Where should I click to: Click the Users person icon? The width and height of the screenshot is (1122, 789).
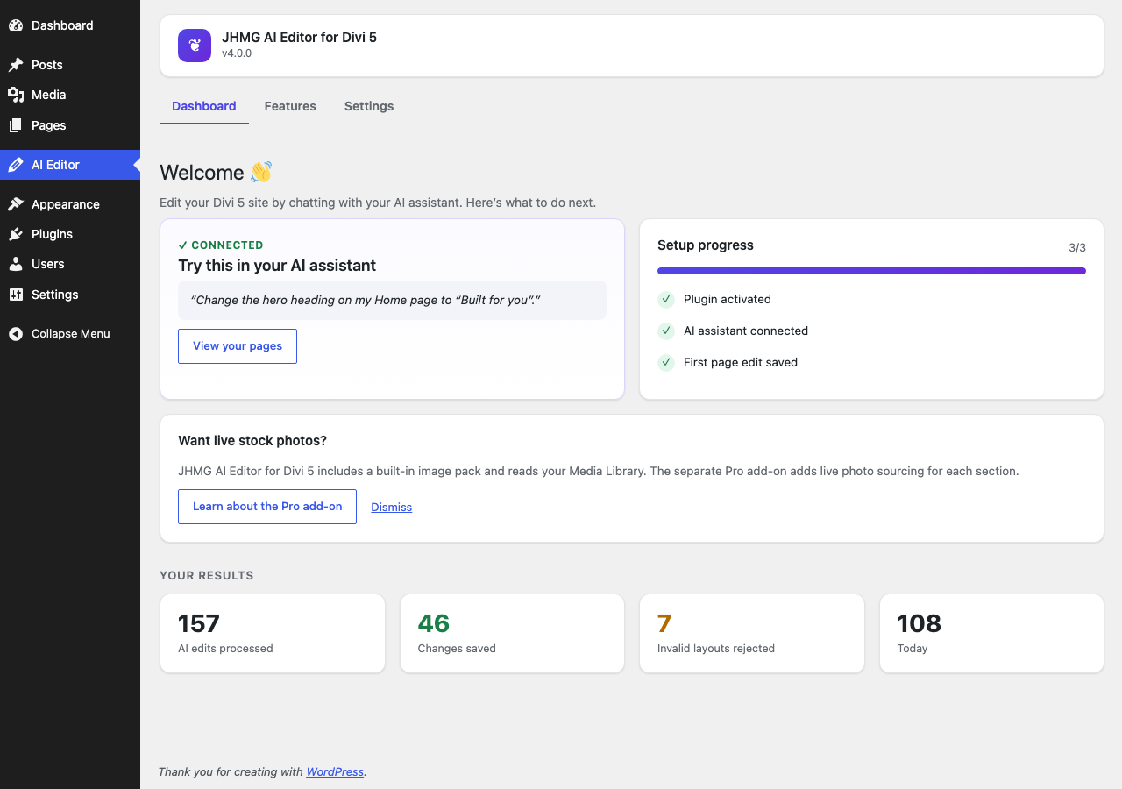pos(16,264)
